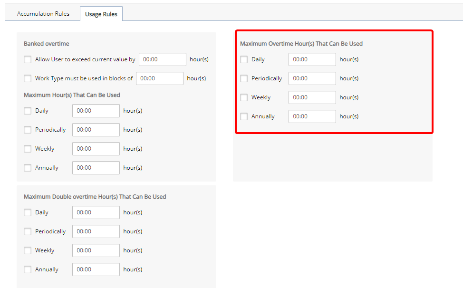Toggle Annually under Maximum Hour(s) That Can Be Used

28,168
